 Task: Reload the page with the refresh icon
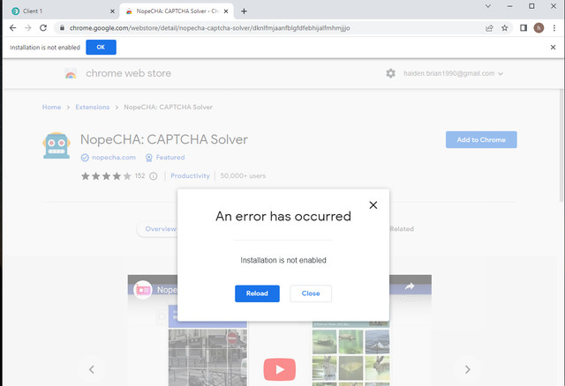[43, 28]
